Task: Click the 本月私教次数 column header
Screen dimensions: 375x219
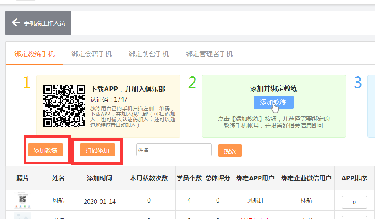Action: click(x=149, y=178)
